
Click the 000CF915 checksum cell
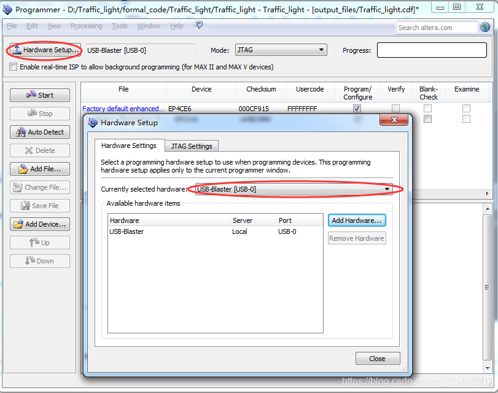coord(254,109)
